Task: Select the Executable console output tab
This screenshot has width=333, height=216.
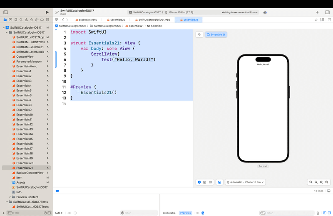Action: (169, 213)
